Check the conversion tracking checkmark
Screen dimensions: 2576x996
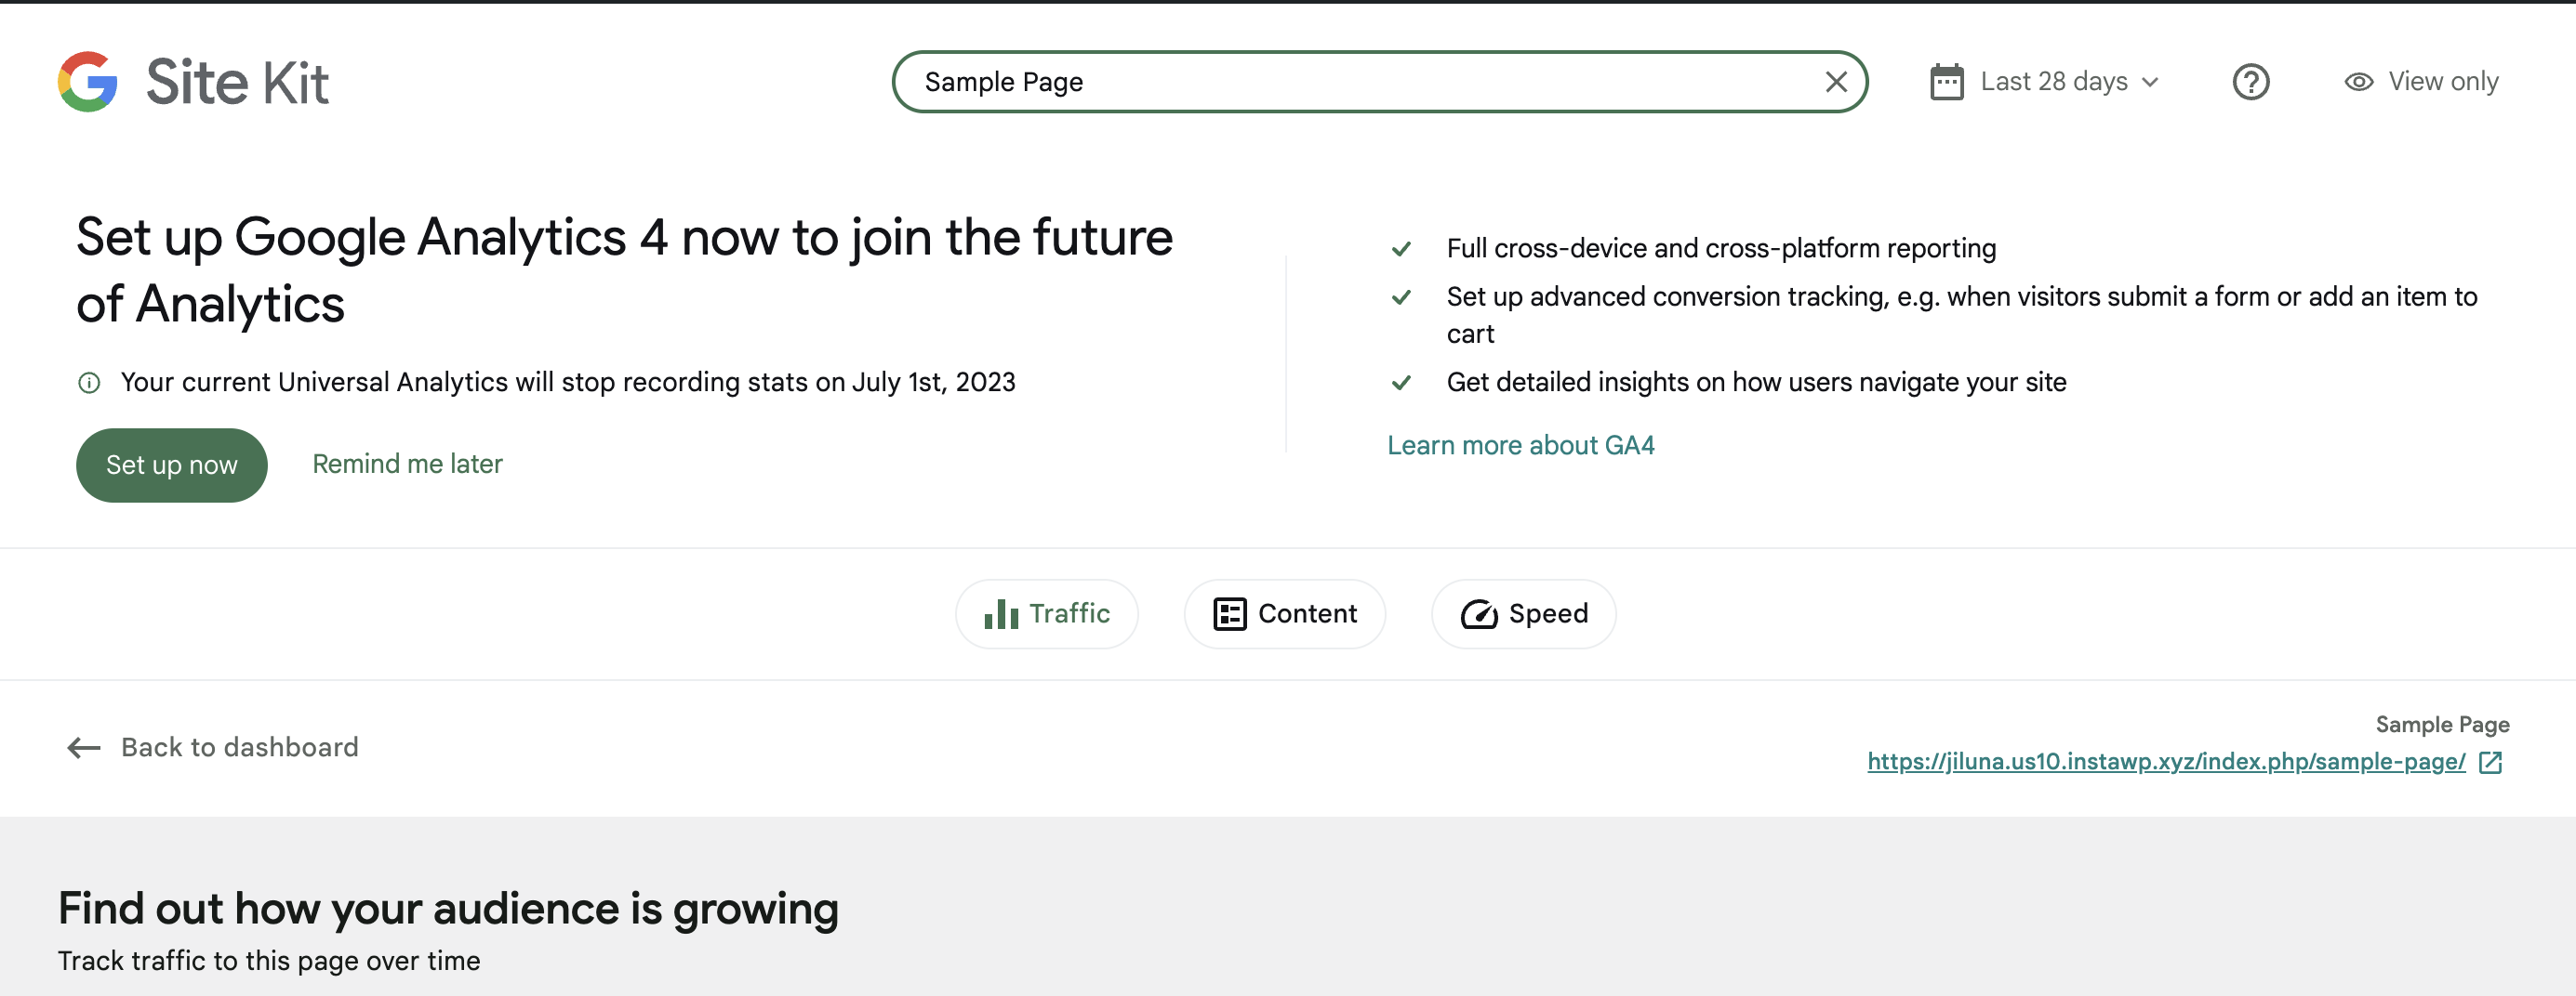1401,296
